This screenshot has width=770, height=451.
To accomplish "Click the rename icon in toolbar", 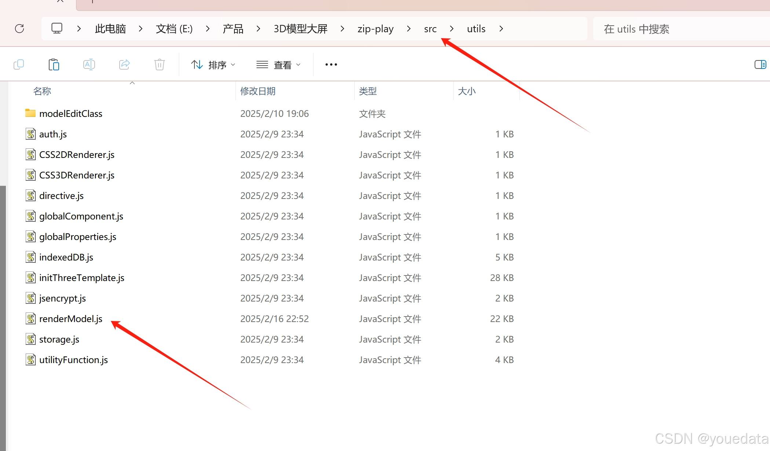I will tap(89, 64).
